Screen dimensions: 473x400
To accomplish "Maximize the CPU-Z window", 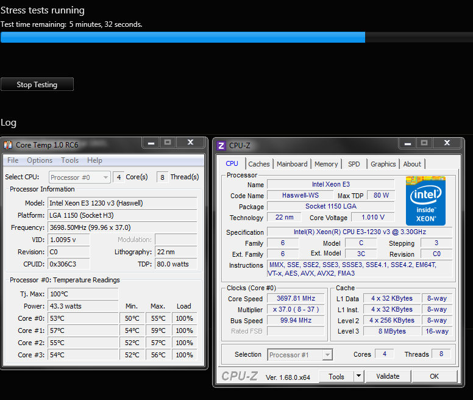I will (x=424, y=143).
